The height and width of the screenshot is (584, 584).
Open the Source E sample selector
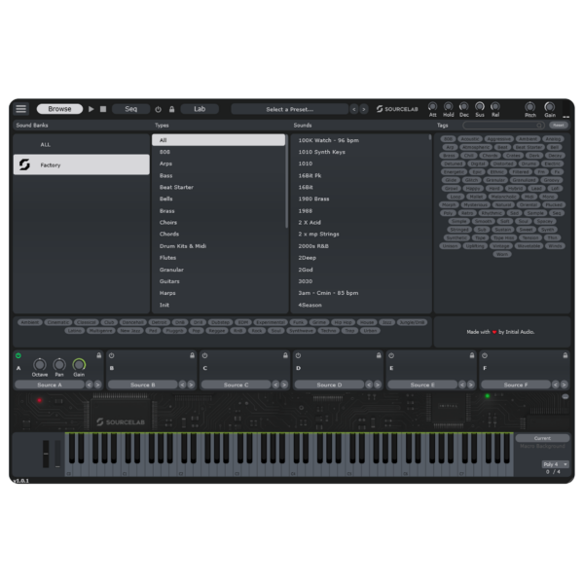click(422, 384)
